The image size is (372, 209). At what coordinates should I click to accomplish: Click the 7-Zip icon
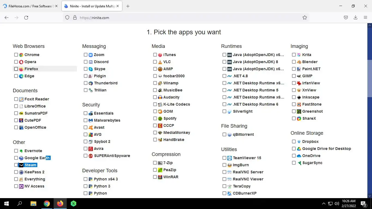click(160, 163)
